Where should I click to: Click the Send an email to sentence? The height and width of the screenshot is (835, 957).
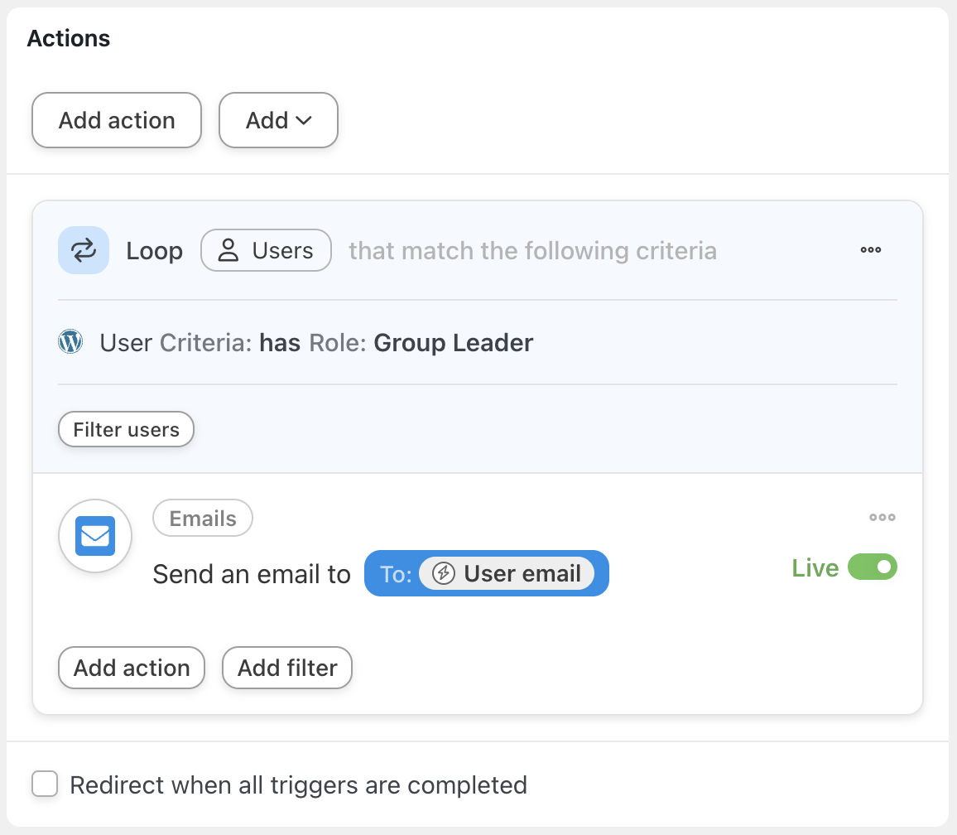(x=252, y=574)
